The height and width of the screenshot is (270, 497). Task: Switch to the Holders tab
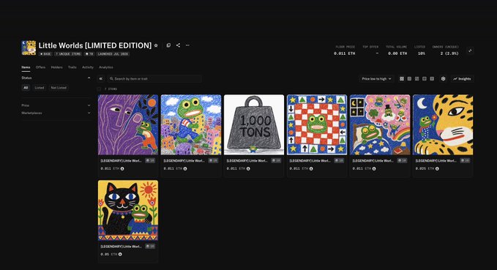click(x=57, y=67)
